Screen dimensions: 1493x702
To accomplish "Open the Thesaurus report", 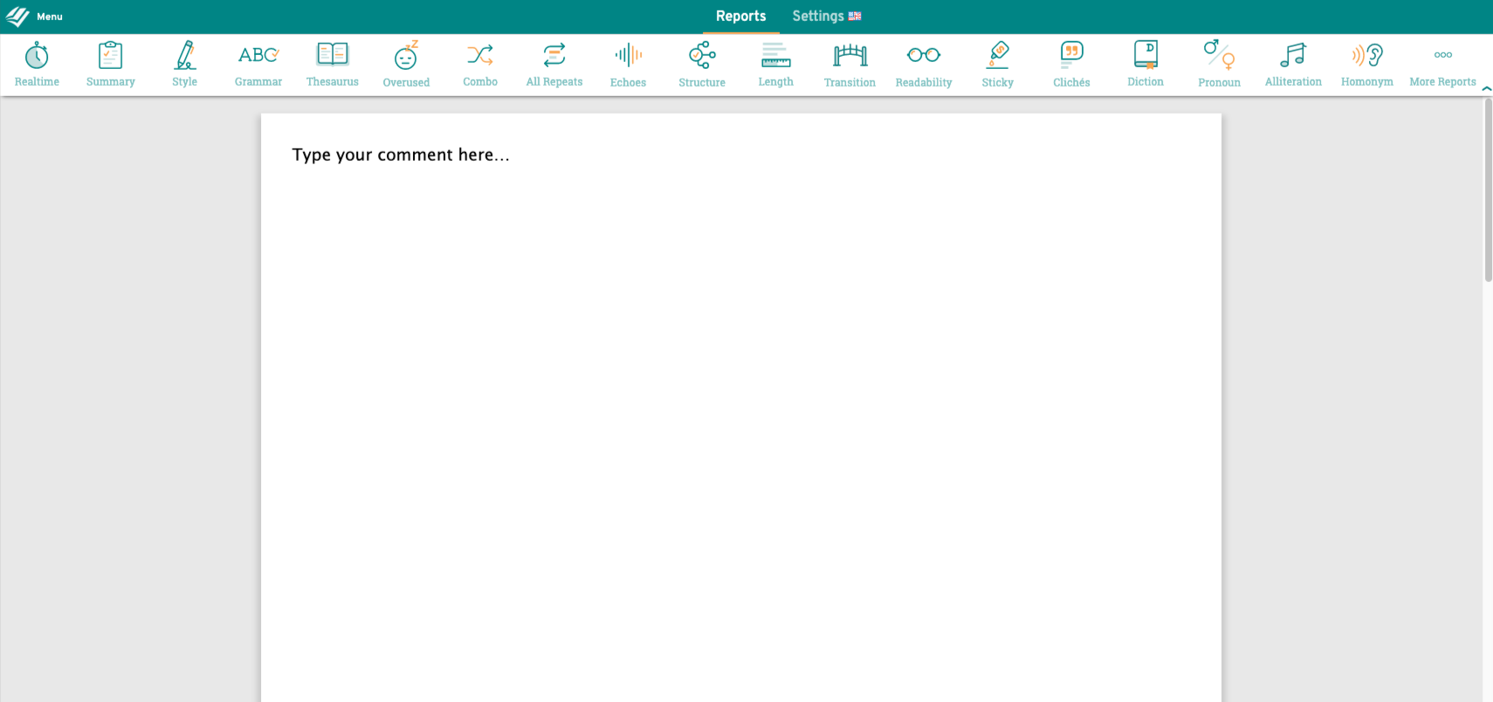I will pyautogui.click(x=333, y=65).
